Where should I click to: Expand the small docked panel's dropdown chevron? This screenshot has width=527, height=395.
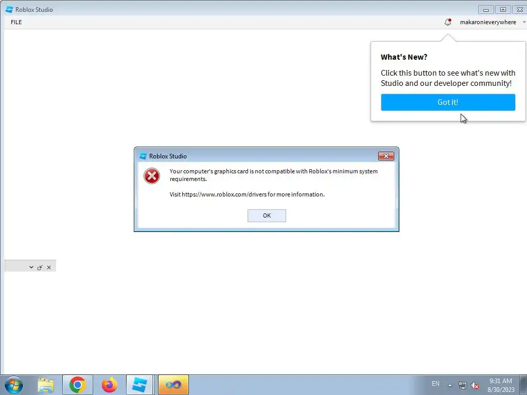(x=31, y=267)
